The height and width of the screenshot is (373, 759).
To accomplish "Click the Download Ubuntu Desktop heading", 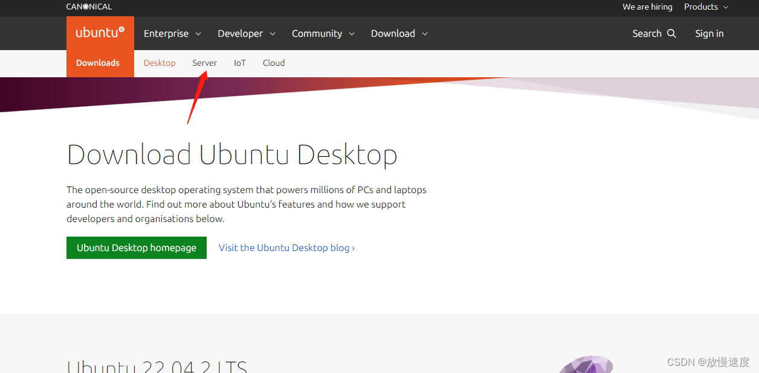I will [x=232, y=155].
